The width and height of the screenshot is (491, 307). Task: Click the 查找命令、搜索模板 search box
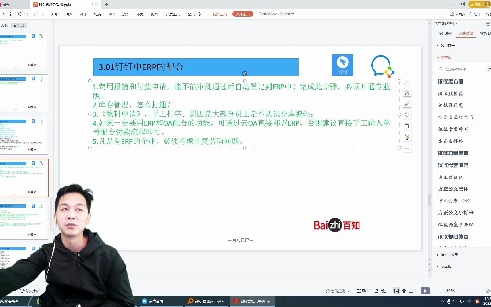[x=276, y=14]
